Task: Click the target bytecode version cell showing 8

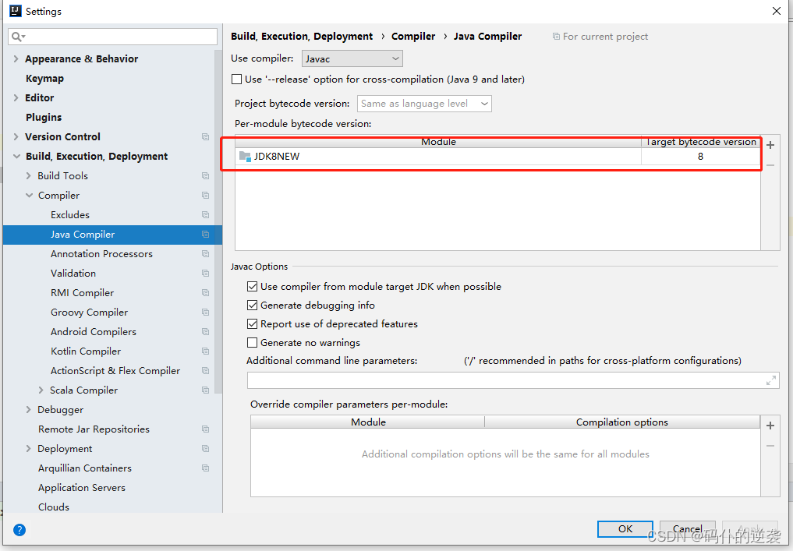Action: [700, 156]
